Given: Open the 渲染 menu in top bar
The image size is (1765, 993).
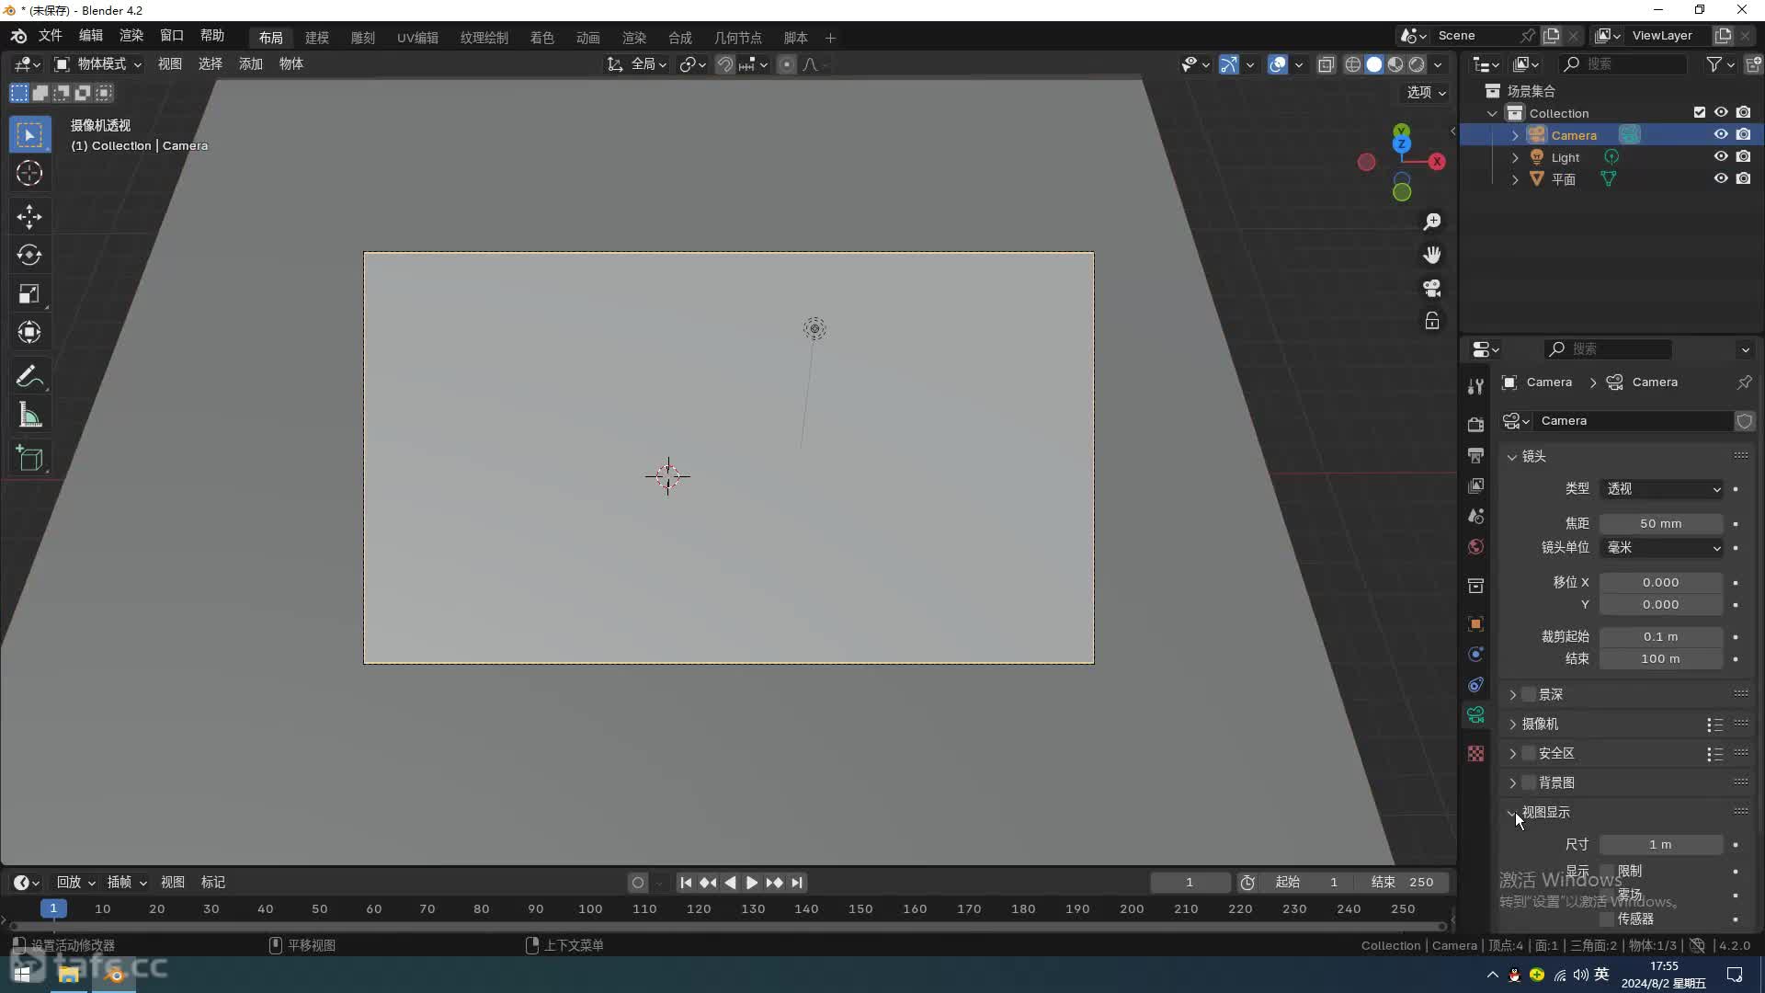Looking at the screenshot, I should [x=131, y=36].
